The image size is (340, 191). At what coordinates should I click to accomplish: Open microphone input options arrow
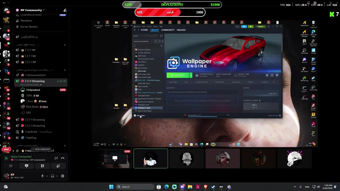click(47, 176)
